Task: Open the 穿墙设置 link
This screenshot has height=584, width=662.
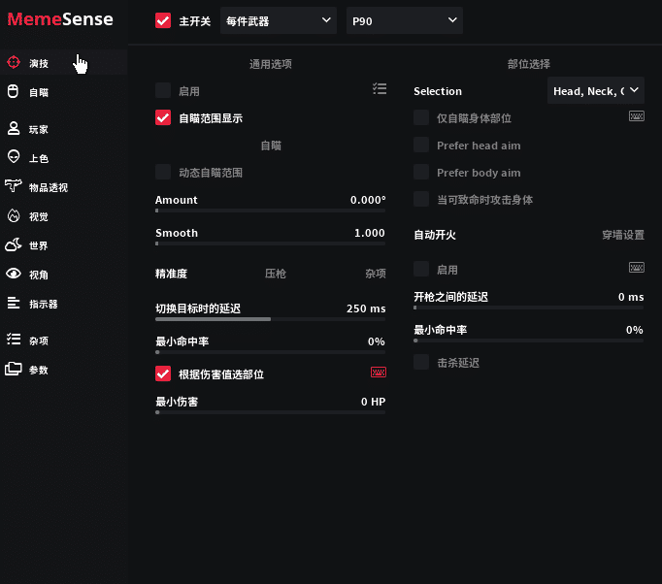Action: click(622, 235)
